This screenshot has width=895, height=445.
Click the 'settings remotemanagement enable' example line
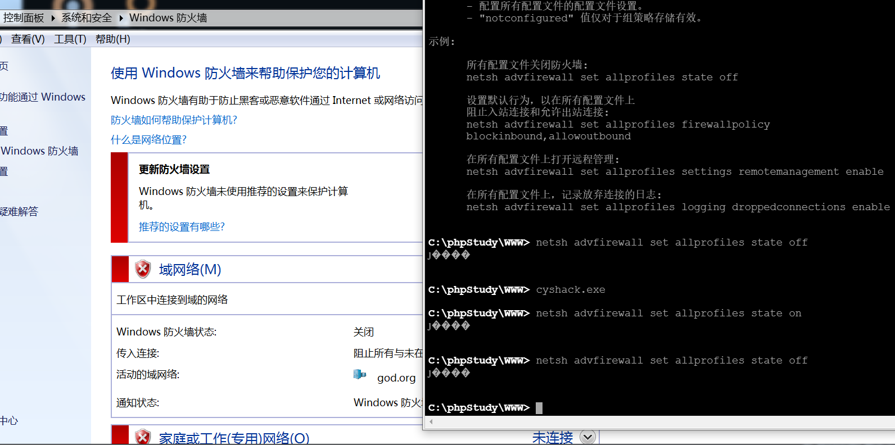click(675, 172)
